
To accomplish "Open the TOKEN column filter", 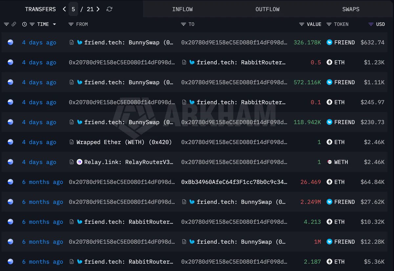I will point(329,24).
